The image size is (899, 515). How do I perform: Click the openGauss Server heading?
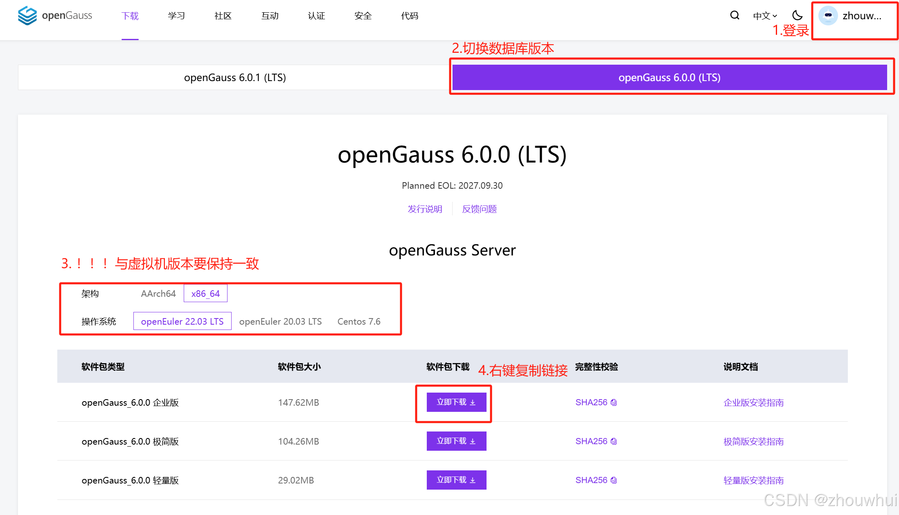pos(452,250)
